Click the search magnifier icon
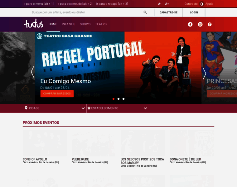The image size is (237, 187). (x=145, y=12)
